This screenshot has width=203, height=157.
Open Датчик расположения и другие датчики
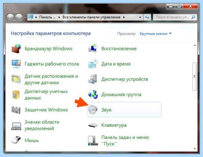(51, 79)
